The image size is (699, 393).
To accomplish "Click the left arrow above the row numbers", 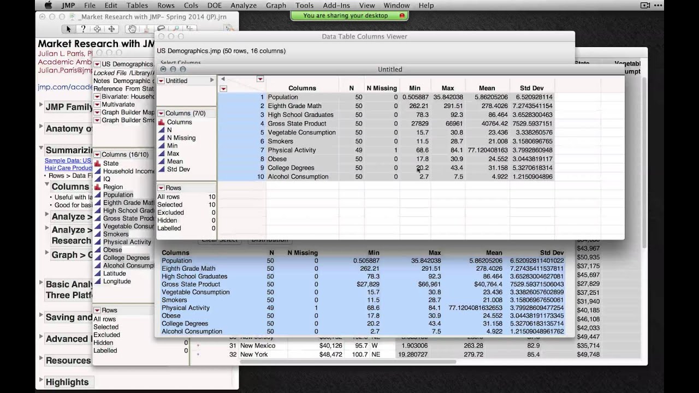I will point(223,79).
